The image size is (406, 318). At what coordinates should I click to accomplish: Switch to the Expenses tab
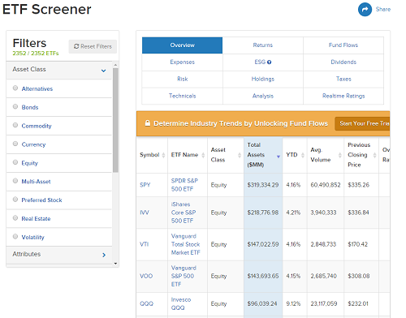[182, 62]
